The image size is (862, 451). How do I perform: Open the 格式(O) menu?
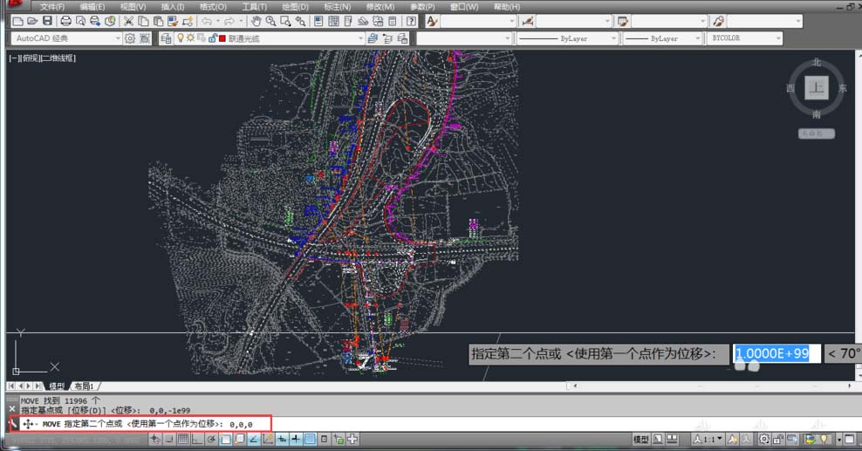click(x=213, y=7)
